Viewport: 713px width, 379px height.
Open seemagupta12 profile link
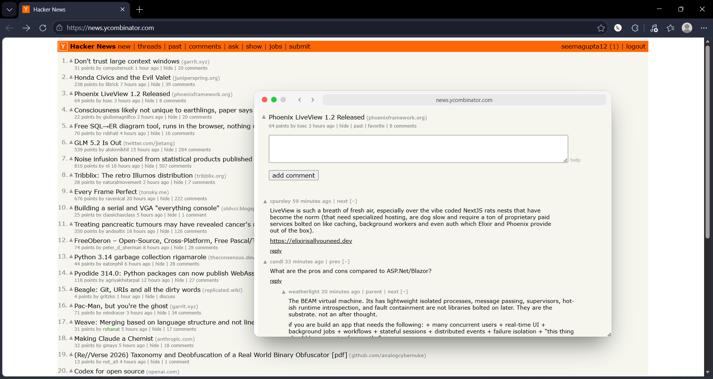point(584,46)
